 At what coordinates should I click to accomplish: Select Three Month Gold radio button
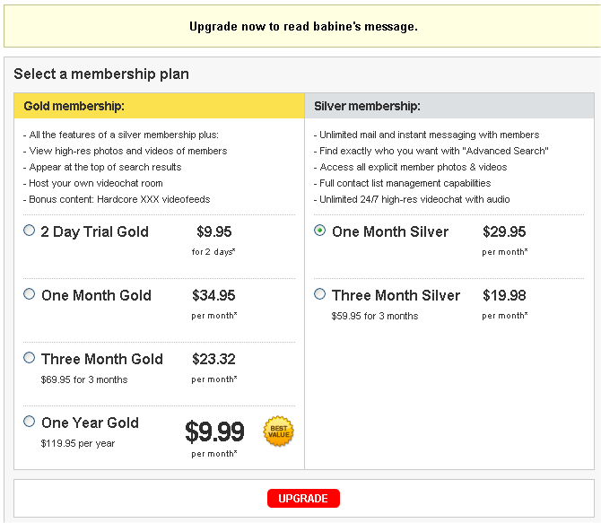tap(29, 358)
